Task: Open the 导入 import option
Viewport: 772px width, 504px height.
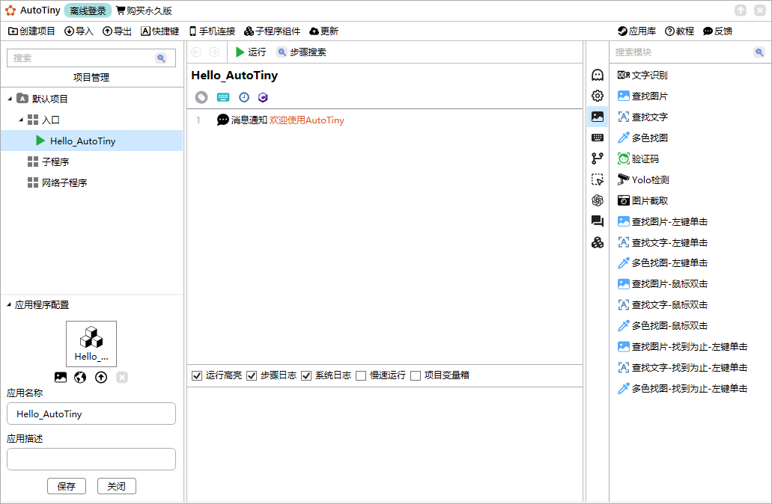Action: coord(79,31)
